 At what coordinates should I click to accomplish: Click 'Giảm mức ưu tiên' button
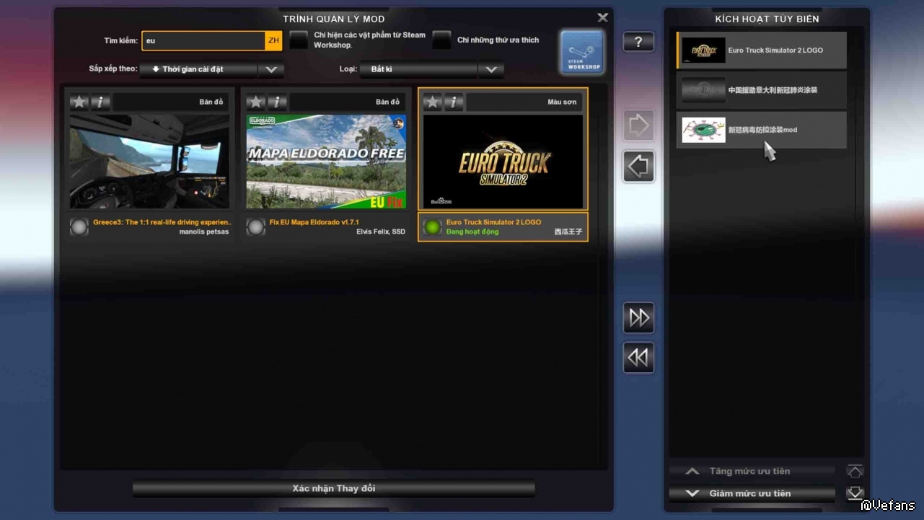point(752,493)
